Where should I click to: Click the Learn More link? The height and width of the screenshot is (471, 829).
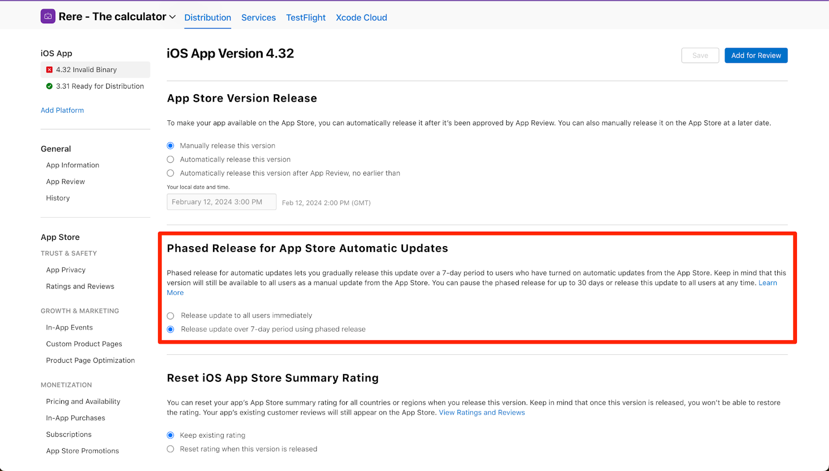[x=768, y=283]
